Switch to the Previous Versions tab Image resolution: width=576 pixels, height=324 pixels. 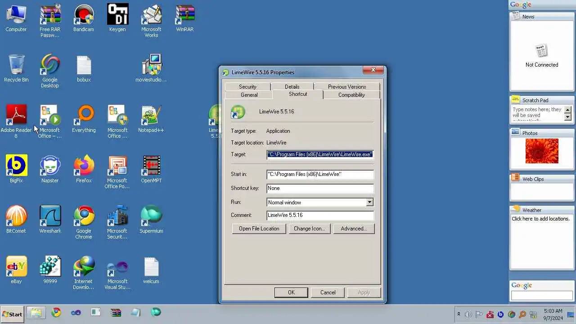[347, 87]
